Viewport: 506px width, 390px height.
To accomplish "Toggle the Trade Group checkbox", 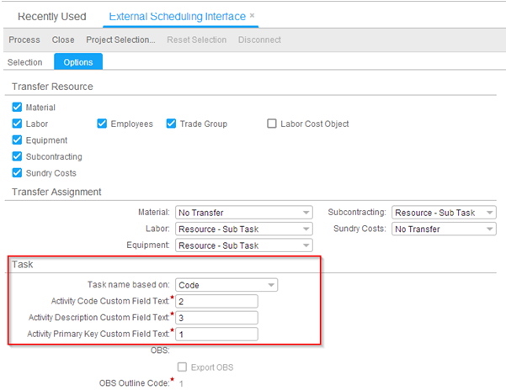I will (x=171, y=124).
